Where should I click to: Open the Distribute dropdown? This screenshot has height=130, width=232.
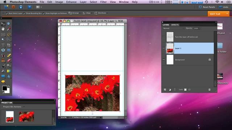point(101,13)
